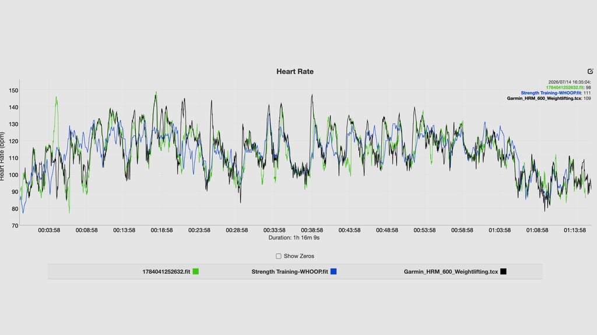Open the chart edit icon at top right

click(590, 72)
